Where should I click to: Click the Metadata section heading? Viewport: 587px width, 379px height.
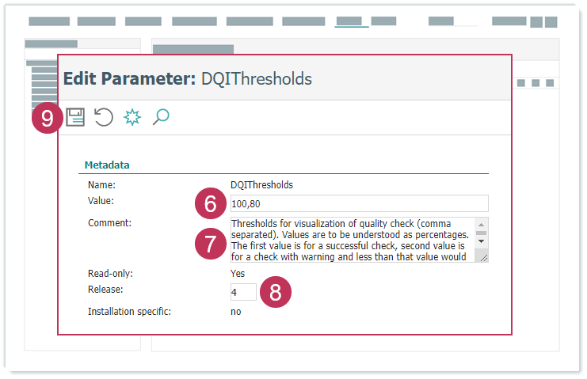107,165
